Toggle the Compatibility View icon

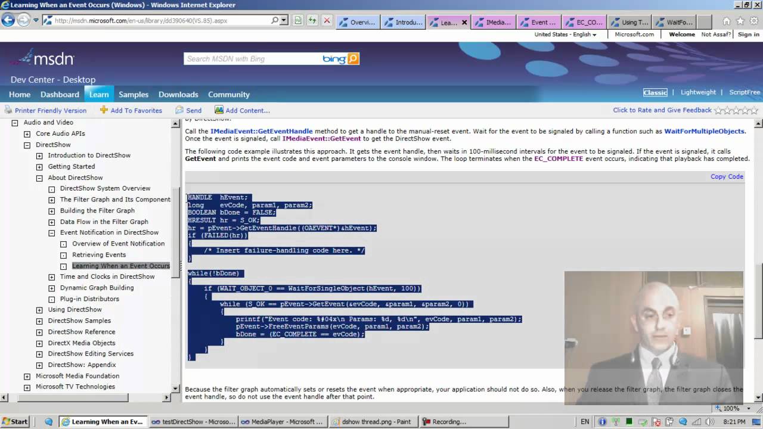(x=298, y=20)
